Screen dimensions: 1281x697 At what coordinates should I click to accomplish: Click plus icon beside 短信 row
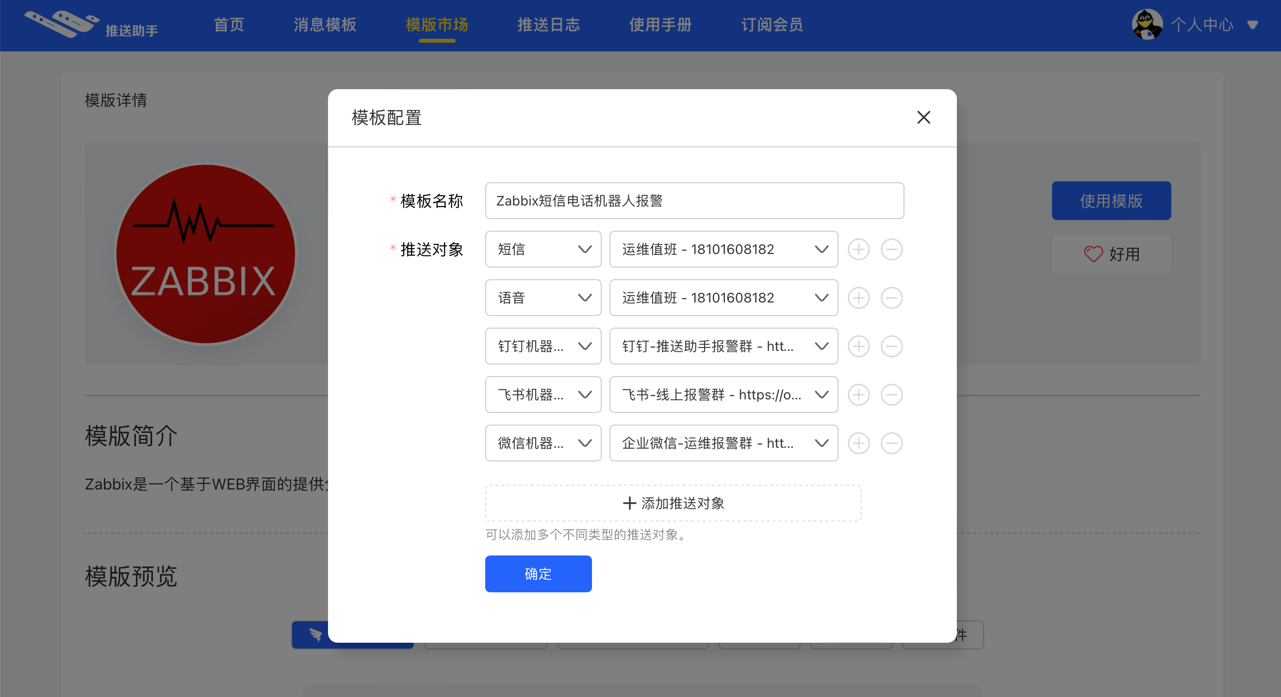coord(858,250)
